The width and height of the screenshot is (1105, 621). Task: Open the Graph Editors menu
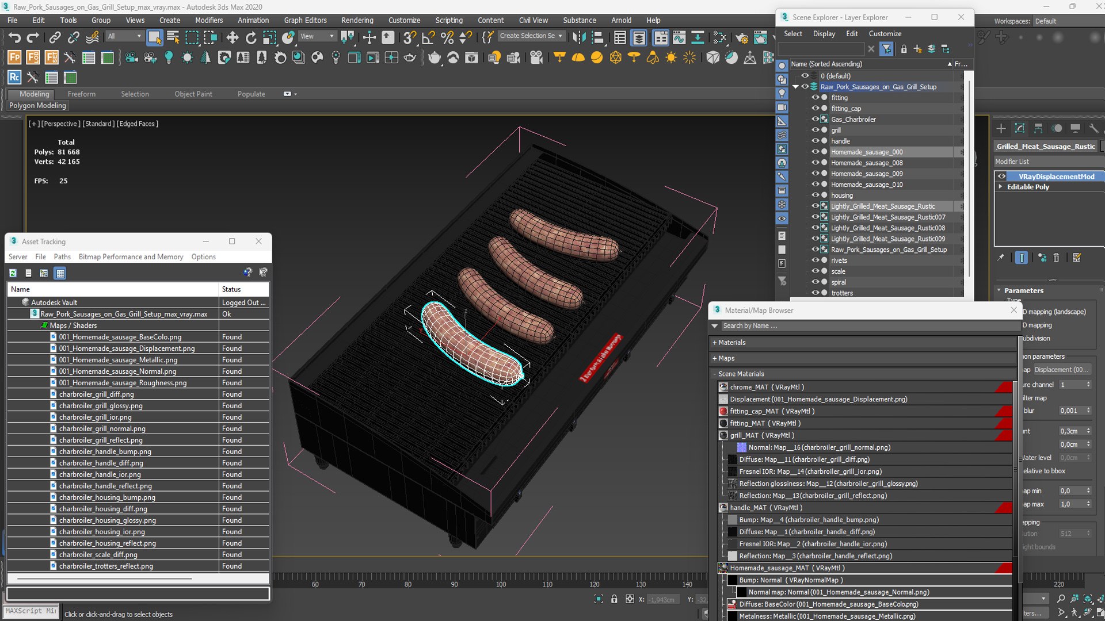pyautogui.click(x=305, y=20)
